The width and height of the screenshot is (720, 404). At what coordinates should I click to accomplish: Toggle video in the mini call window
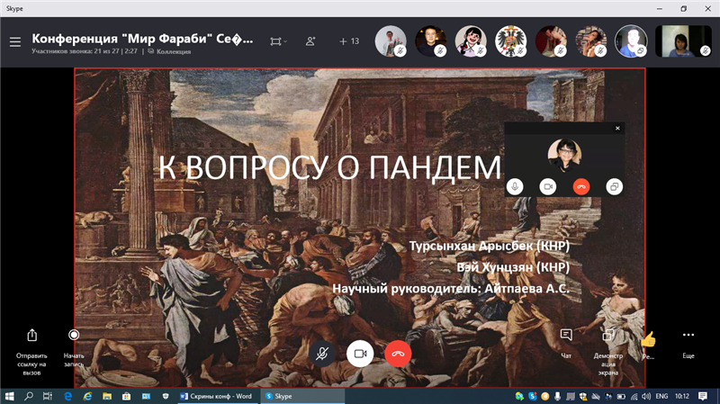pos(547,186)
